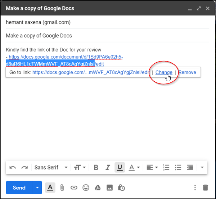Attach files with the paperclip icon
Viewport: 216px width, 199px height.
coord(62,187)
